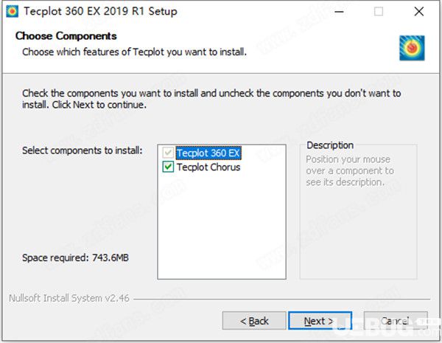This screenshot has width=442, height=343.
Task: Select the Tecplot Chorus component label
Action: pos(208,167)
